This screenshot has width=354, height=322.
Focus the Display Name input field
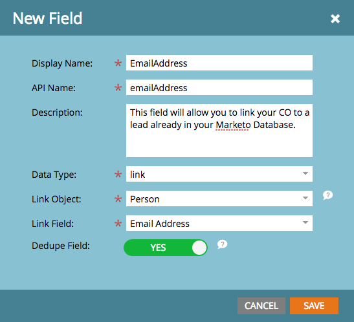click(219, 63)
